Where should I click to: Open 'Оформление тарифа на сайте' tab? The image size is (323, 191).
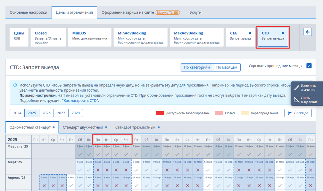click(141, 12)
